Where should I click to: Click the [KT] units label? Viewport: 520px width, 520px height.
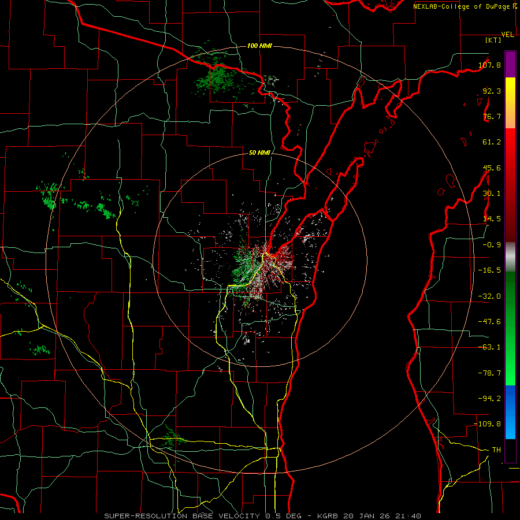(493, 40)
